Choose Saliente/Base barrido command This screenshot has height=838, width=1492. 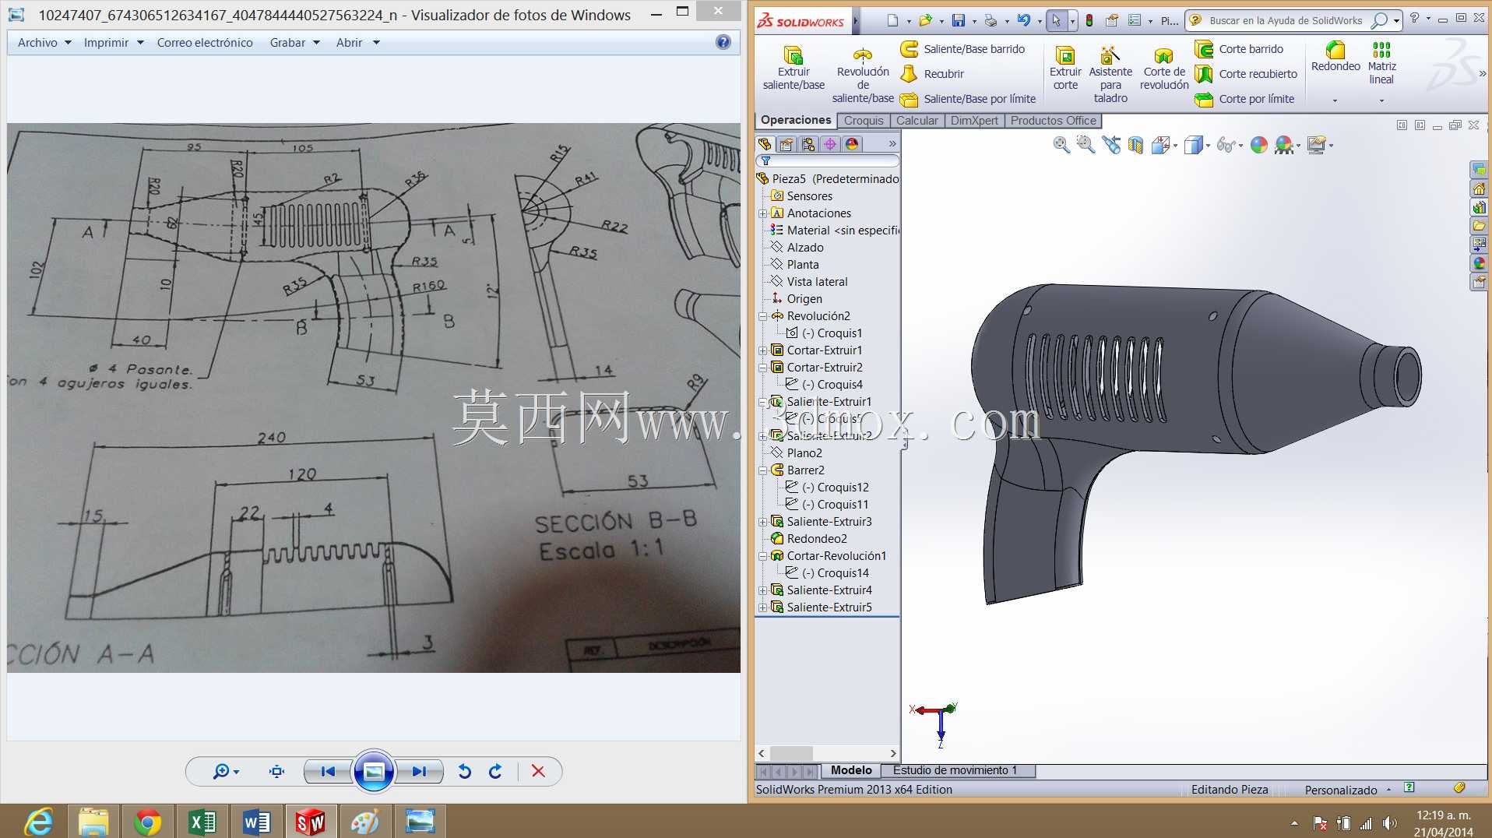pos(962,49)
